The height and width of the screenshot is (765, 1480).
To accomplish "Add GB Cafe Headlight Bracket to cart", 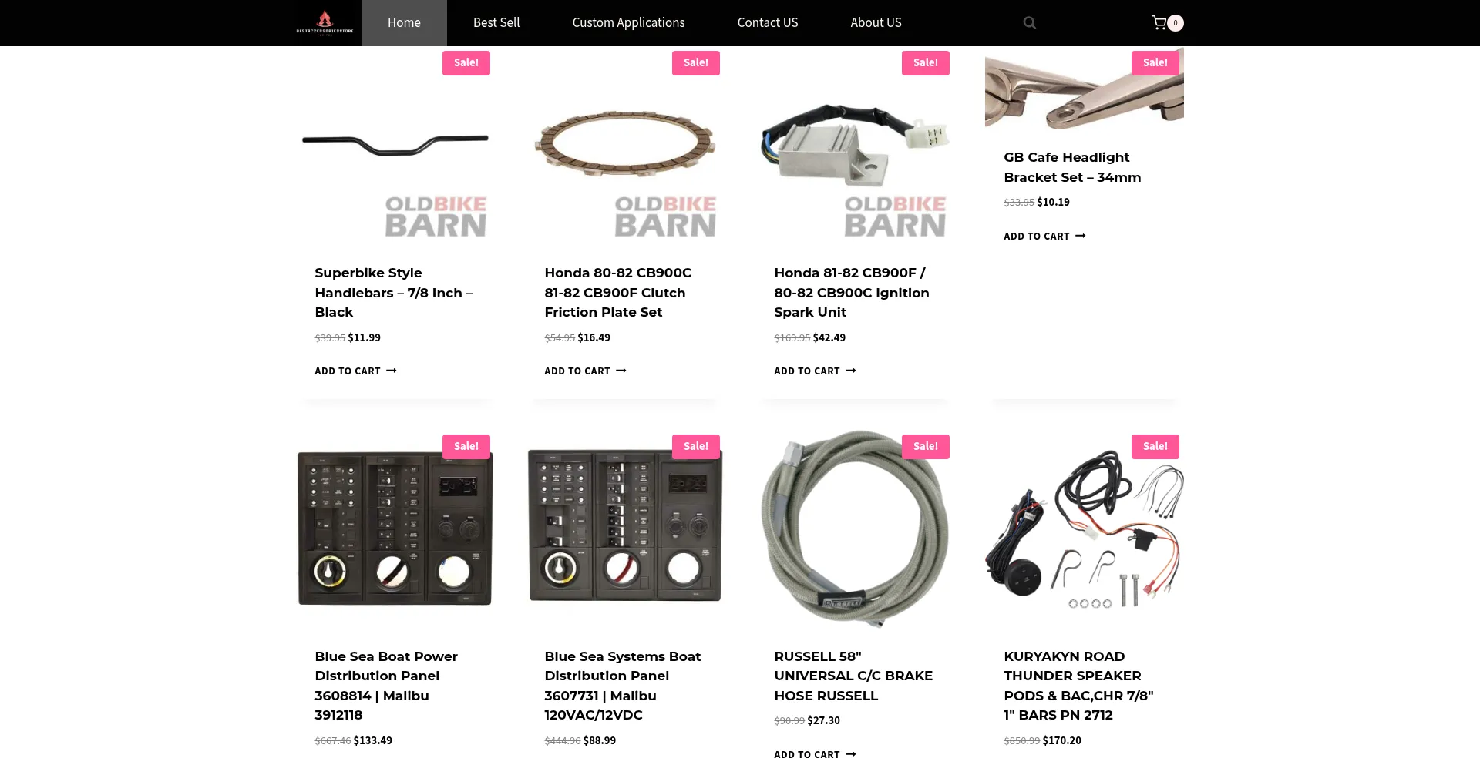I will 1044,237.
